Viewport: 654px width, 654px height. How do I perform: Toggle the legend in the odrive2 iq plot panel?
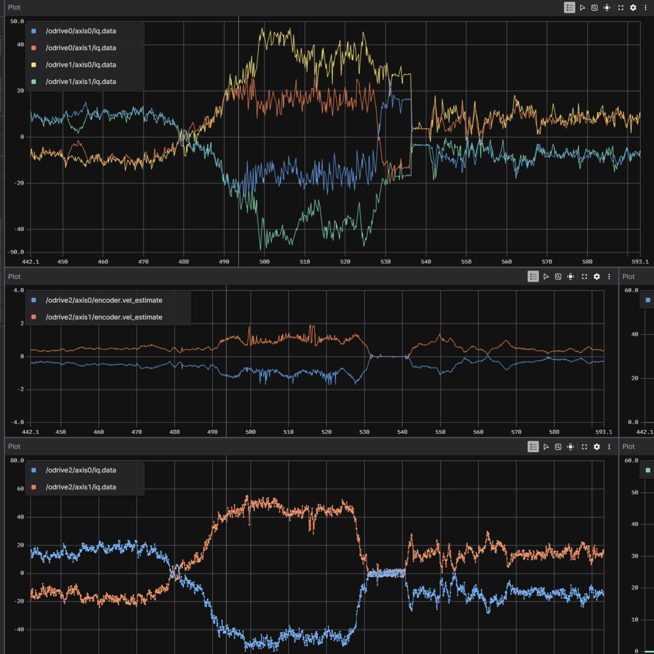pos(533,447)
